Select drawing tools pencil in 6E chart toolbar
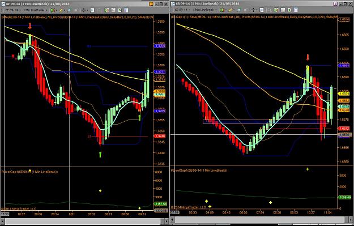354x226 pixels. [x=61, y=10]
